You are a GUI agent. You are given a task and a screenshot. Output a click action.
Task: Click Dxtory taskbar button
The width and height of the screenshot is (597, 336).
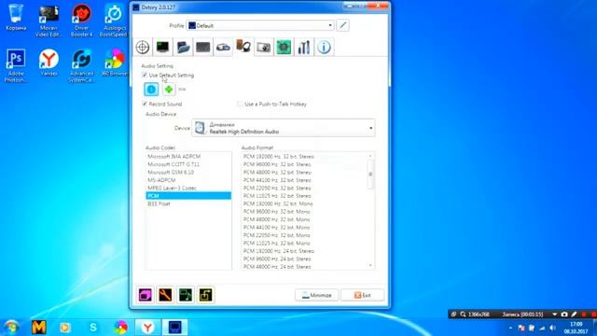click(x=175, y=328)
